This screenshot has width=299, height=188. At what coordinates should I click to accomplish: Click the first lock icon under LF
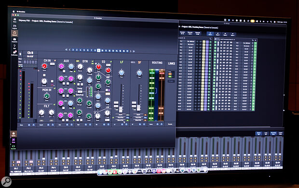pyautogui.click(x=122, y=125)
